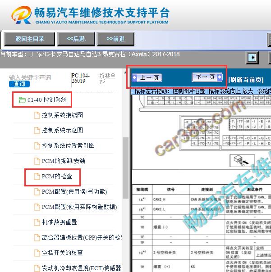Click the 爆震 (-) signal cell
Screen dimensions: 271x272
171,227
